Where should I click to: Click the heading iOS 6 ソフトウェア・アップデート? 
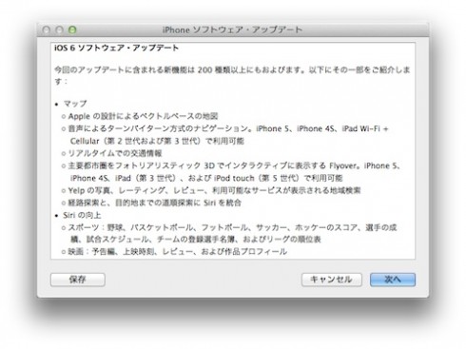click(116, 48)
